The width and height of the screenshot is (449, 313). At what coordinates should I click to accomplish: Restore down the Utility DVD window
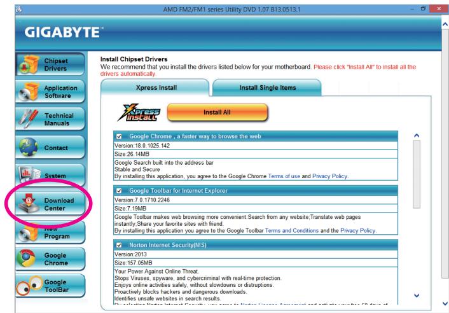(x=423, y=9)
